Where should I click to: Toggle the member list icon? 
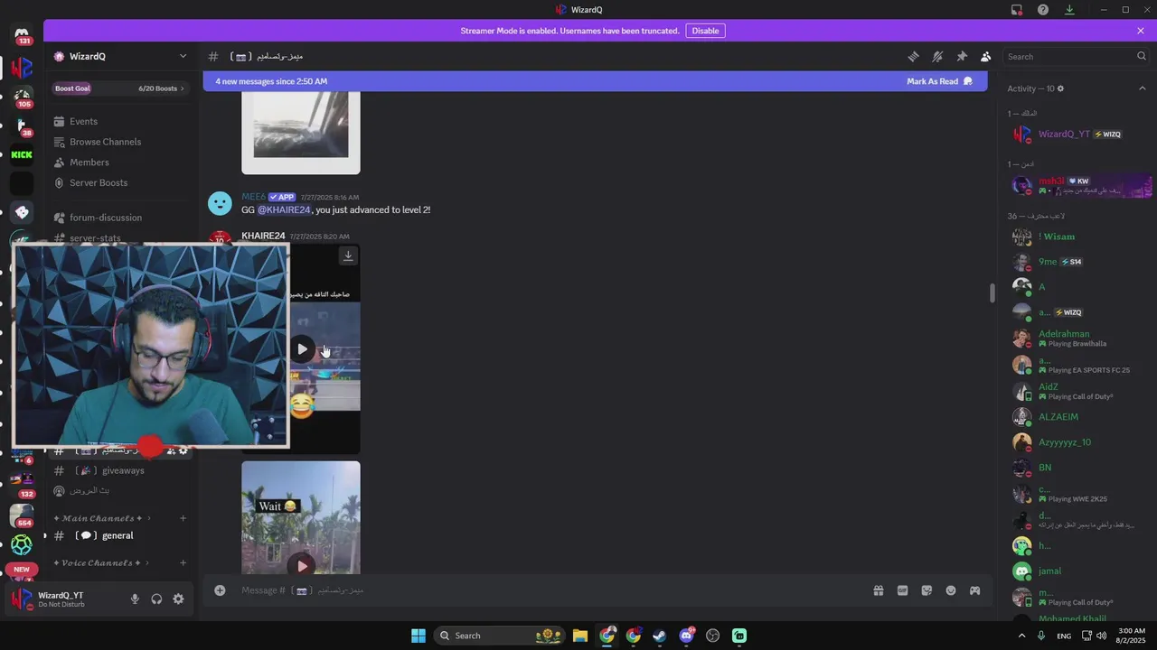[x=985, y=56]
